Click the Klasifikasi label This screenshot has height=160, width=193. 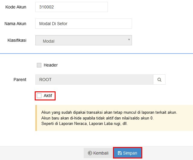point(17,40)
